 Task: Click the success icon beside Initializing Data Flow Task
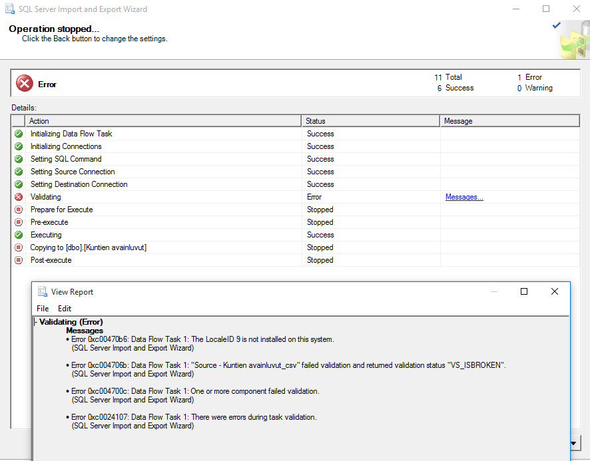click(x=19, y=133)
